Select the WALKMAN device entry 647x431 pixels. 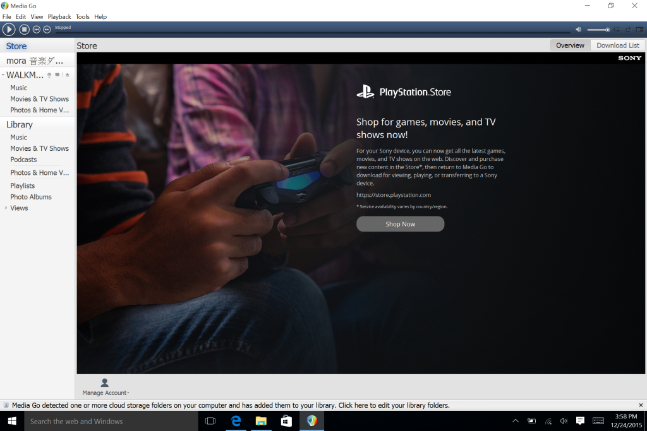25,75
